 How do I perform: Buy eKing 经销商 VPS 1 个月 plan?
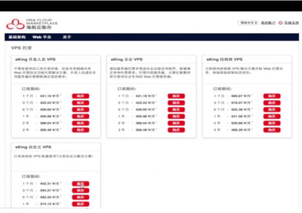tap(272, 96)
